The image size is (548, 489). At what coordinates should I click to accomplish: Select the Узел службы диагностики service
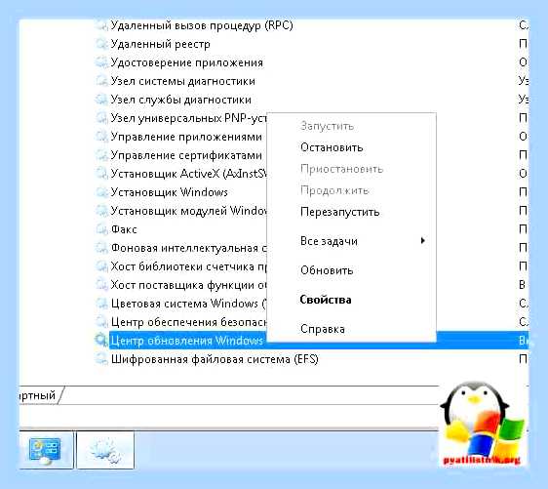point(181,100)
